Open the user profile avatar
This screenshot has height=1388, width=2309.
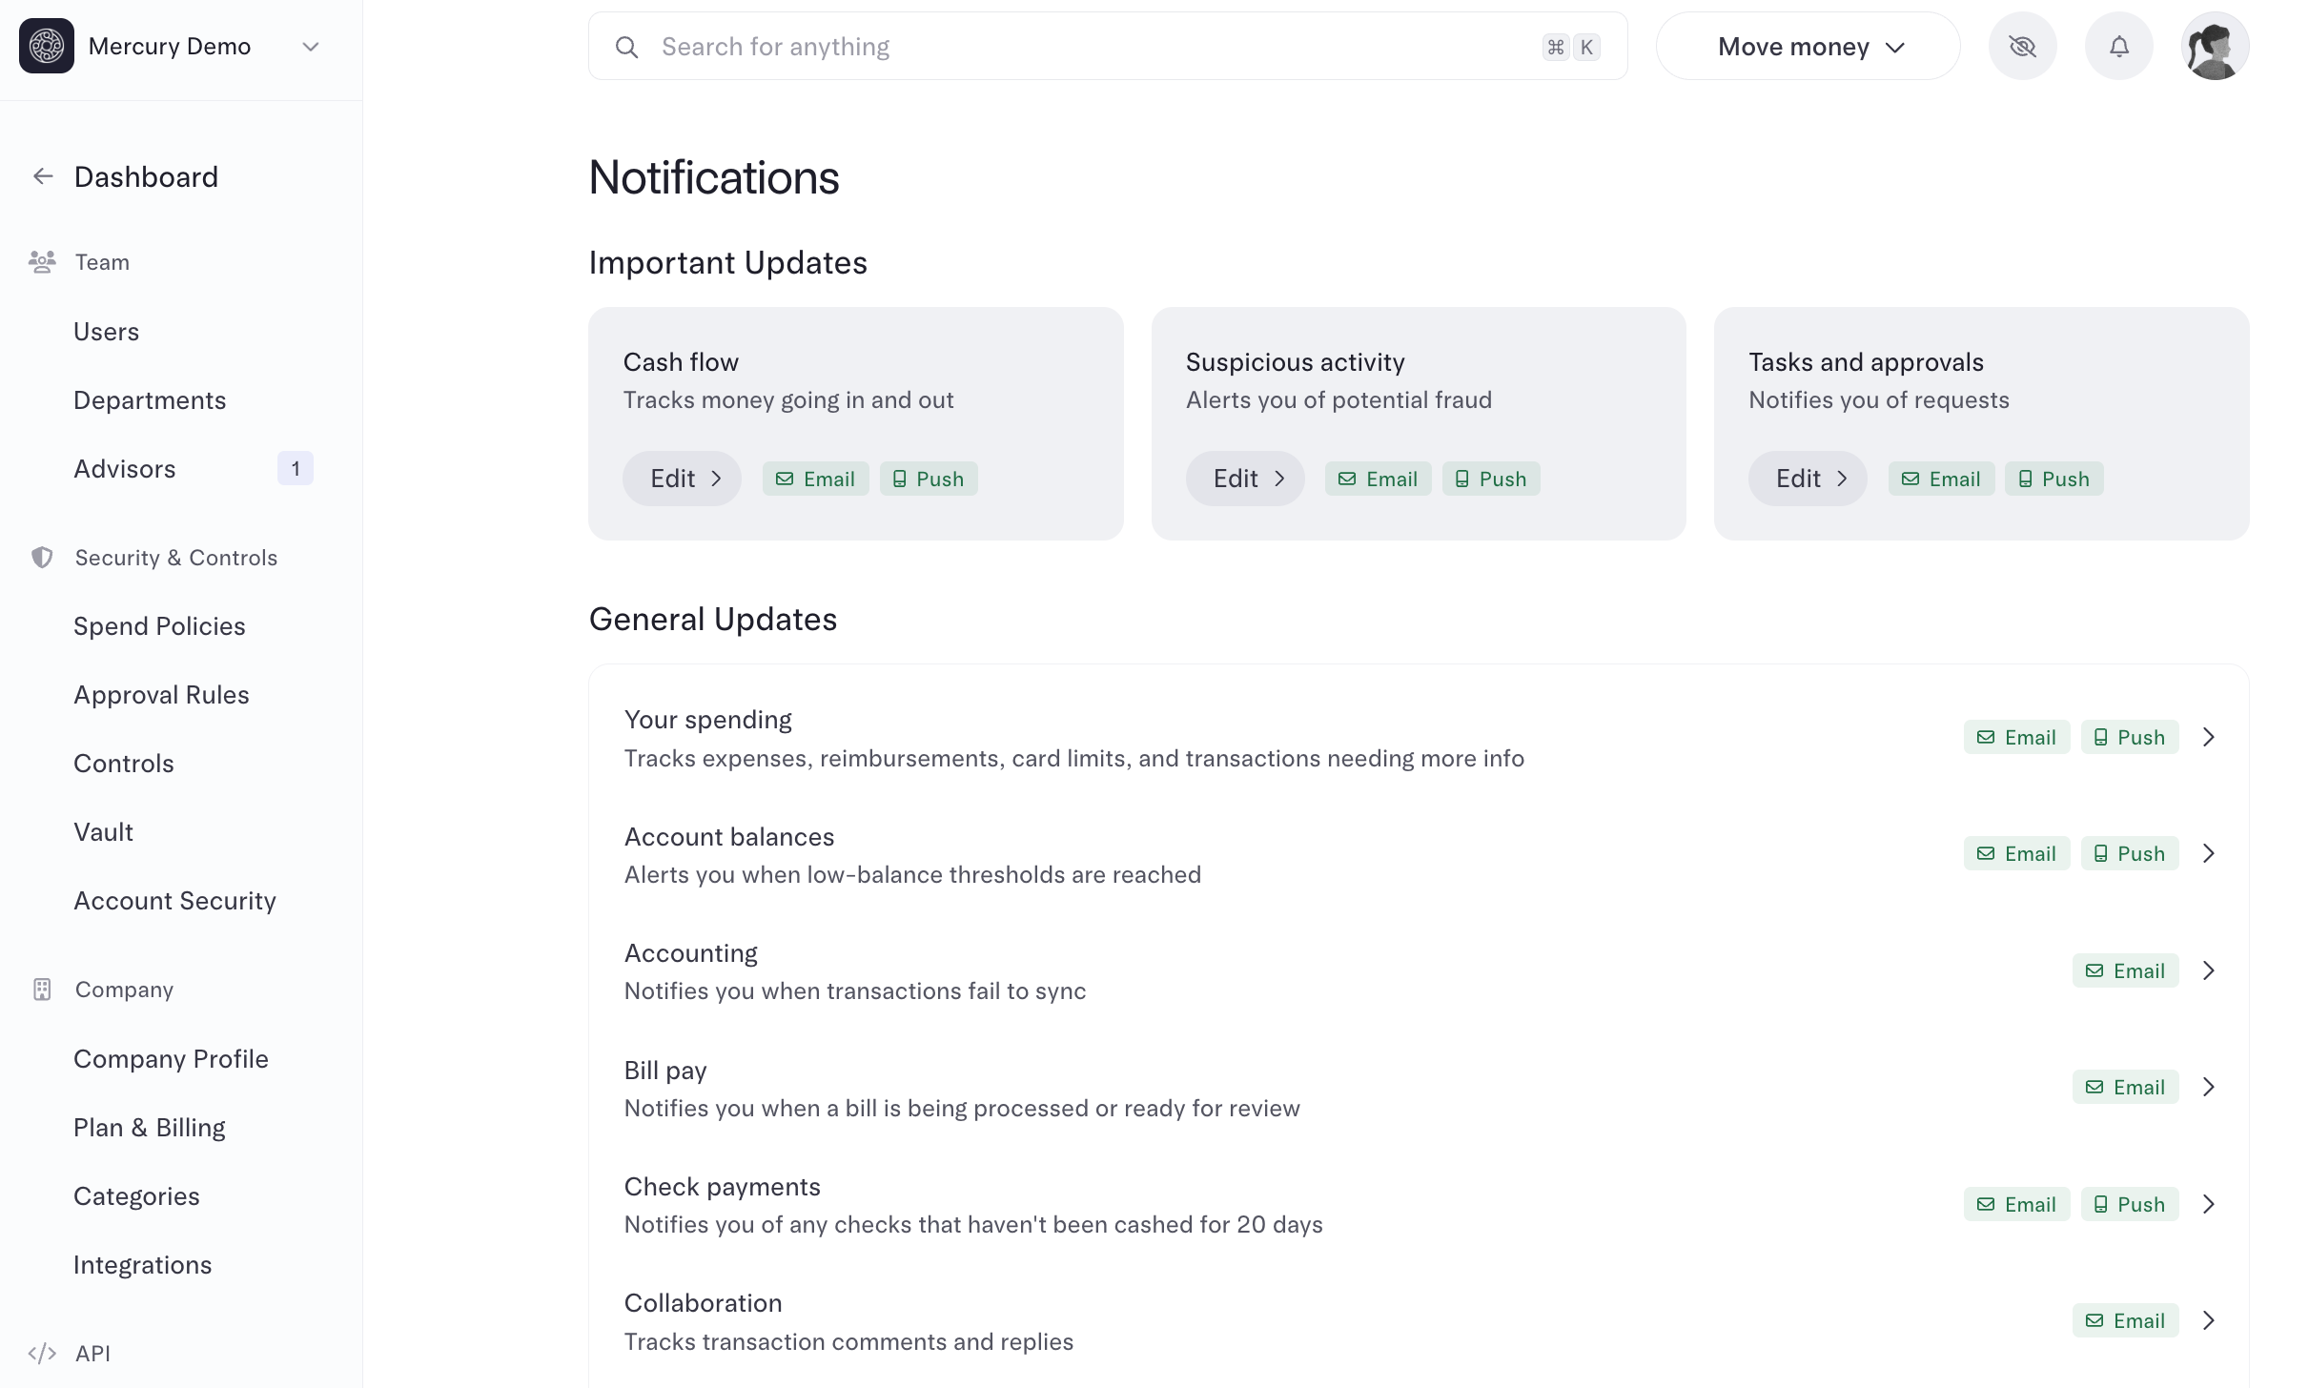point(2215,46)
